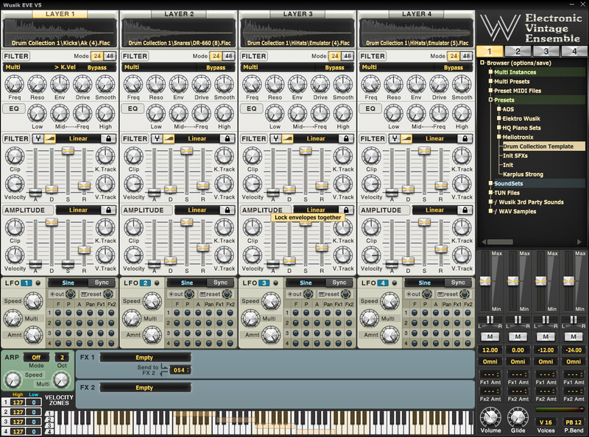Image resolution: width=589 pixels, height=437 pixels.
Task: Enable the EQ button on Layer 1
Action: click(14, 109)
